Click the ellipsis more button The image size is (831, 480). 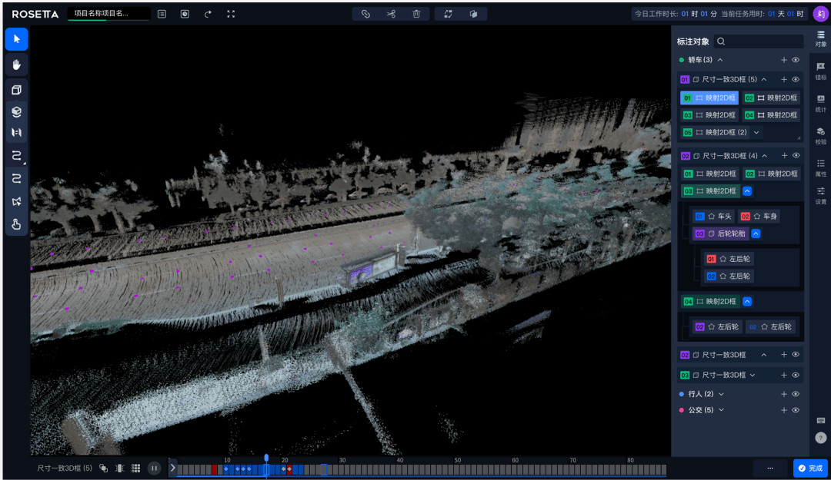click(770, 468)
